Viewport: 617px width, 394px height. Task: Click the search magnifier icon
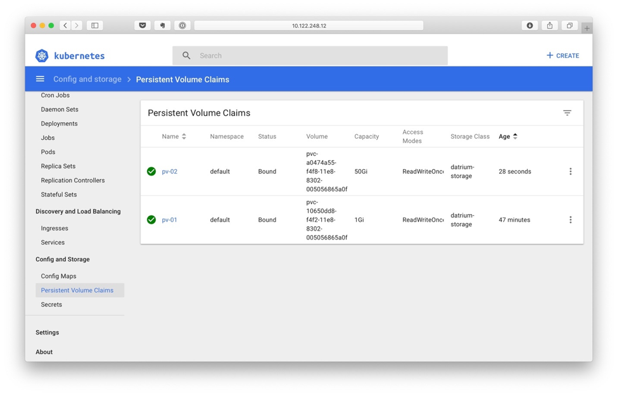186,56
